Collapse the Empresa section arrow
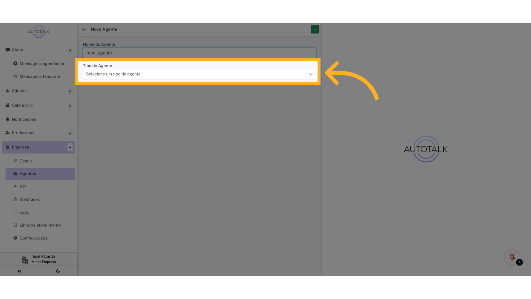The width and height of the screenshot is (531, 299). [x=70, y=147]
